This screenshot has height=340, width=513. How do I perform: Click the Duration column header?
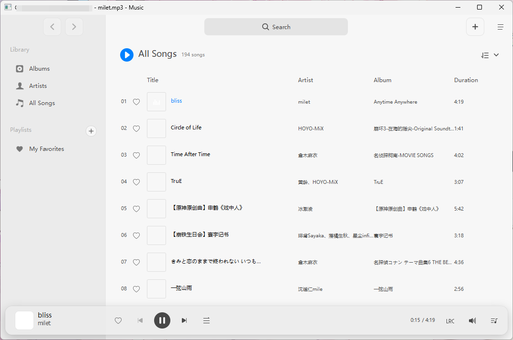[466, 80]
